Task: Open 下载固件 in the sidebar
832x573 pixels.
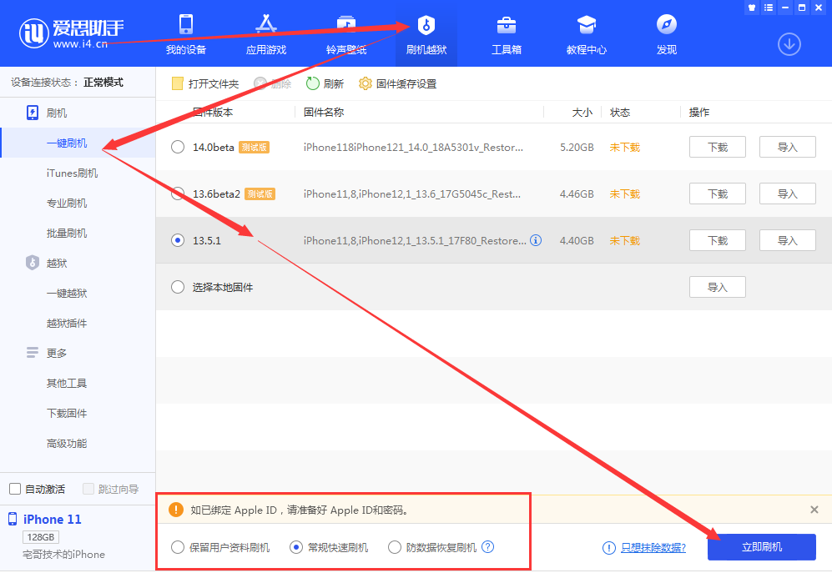Action: pyautogui.click(x=67, y=413)
